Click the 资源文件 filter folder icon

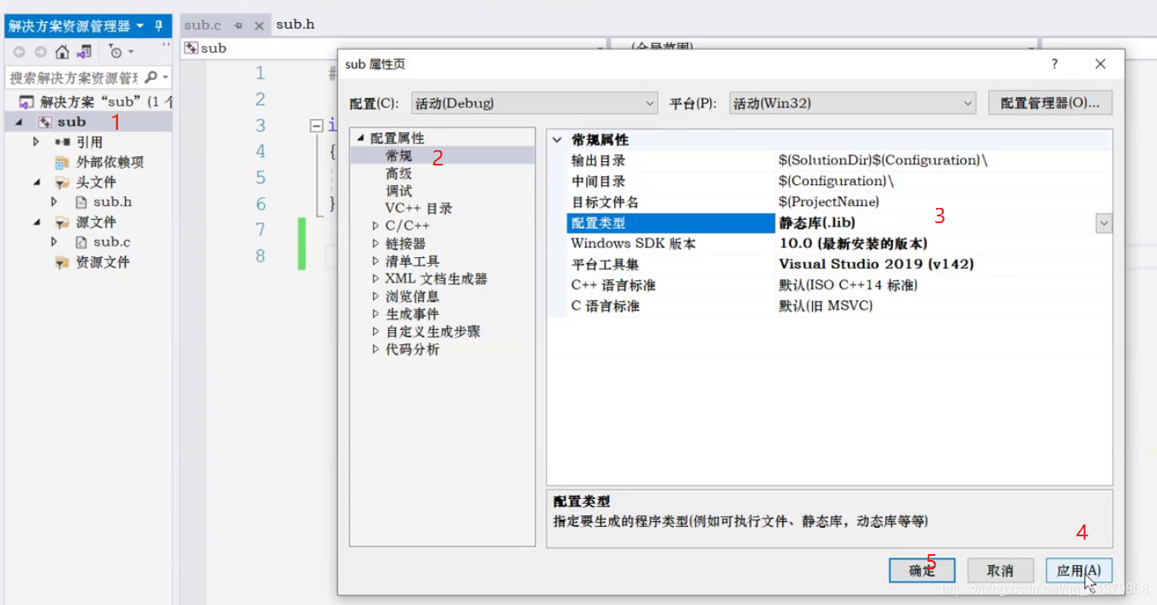coord(63,262)
